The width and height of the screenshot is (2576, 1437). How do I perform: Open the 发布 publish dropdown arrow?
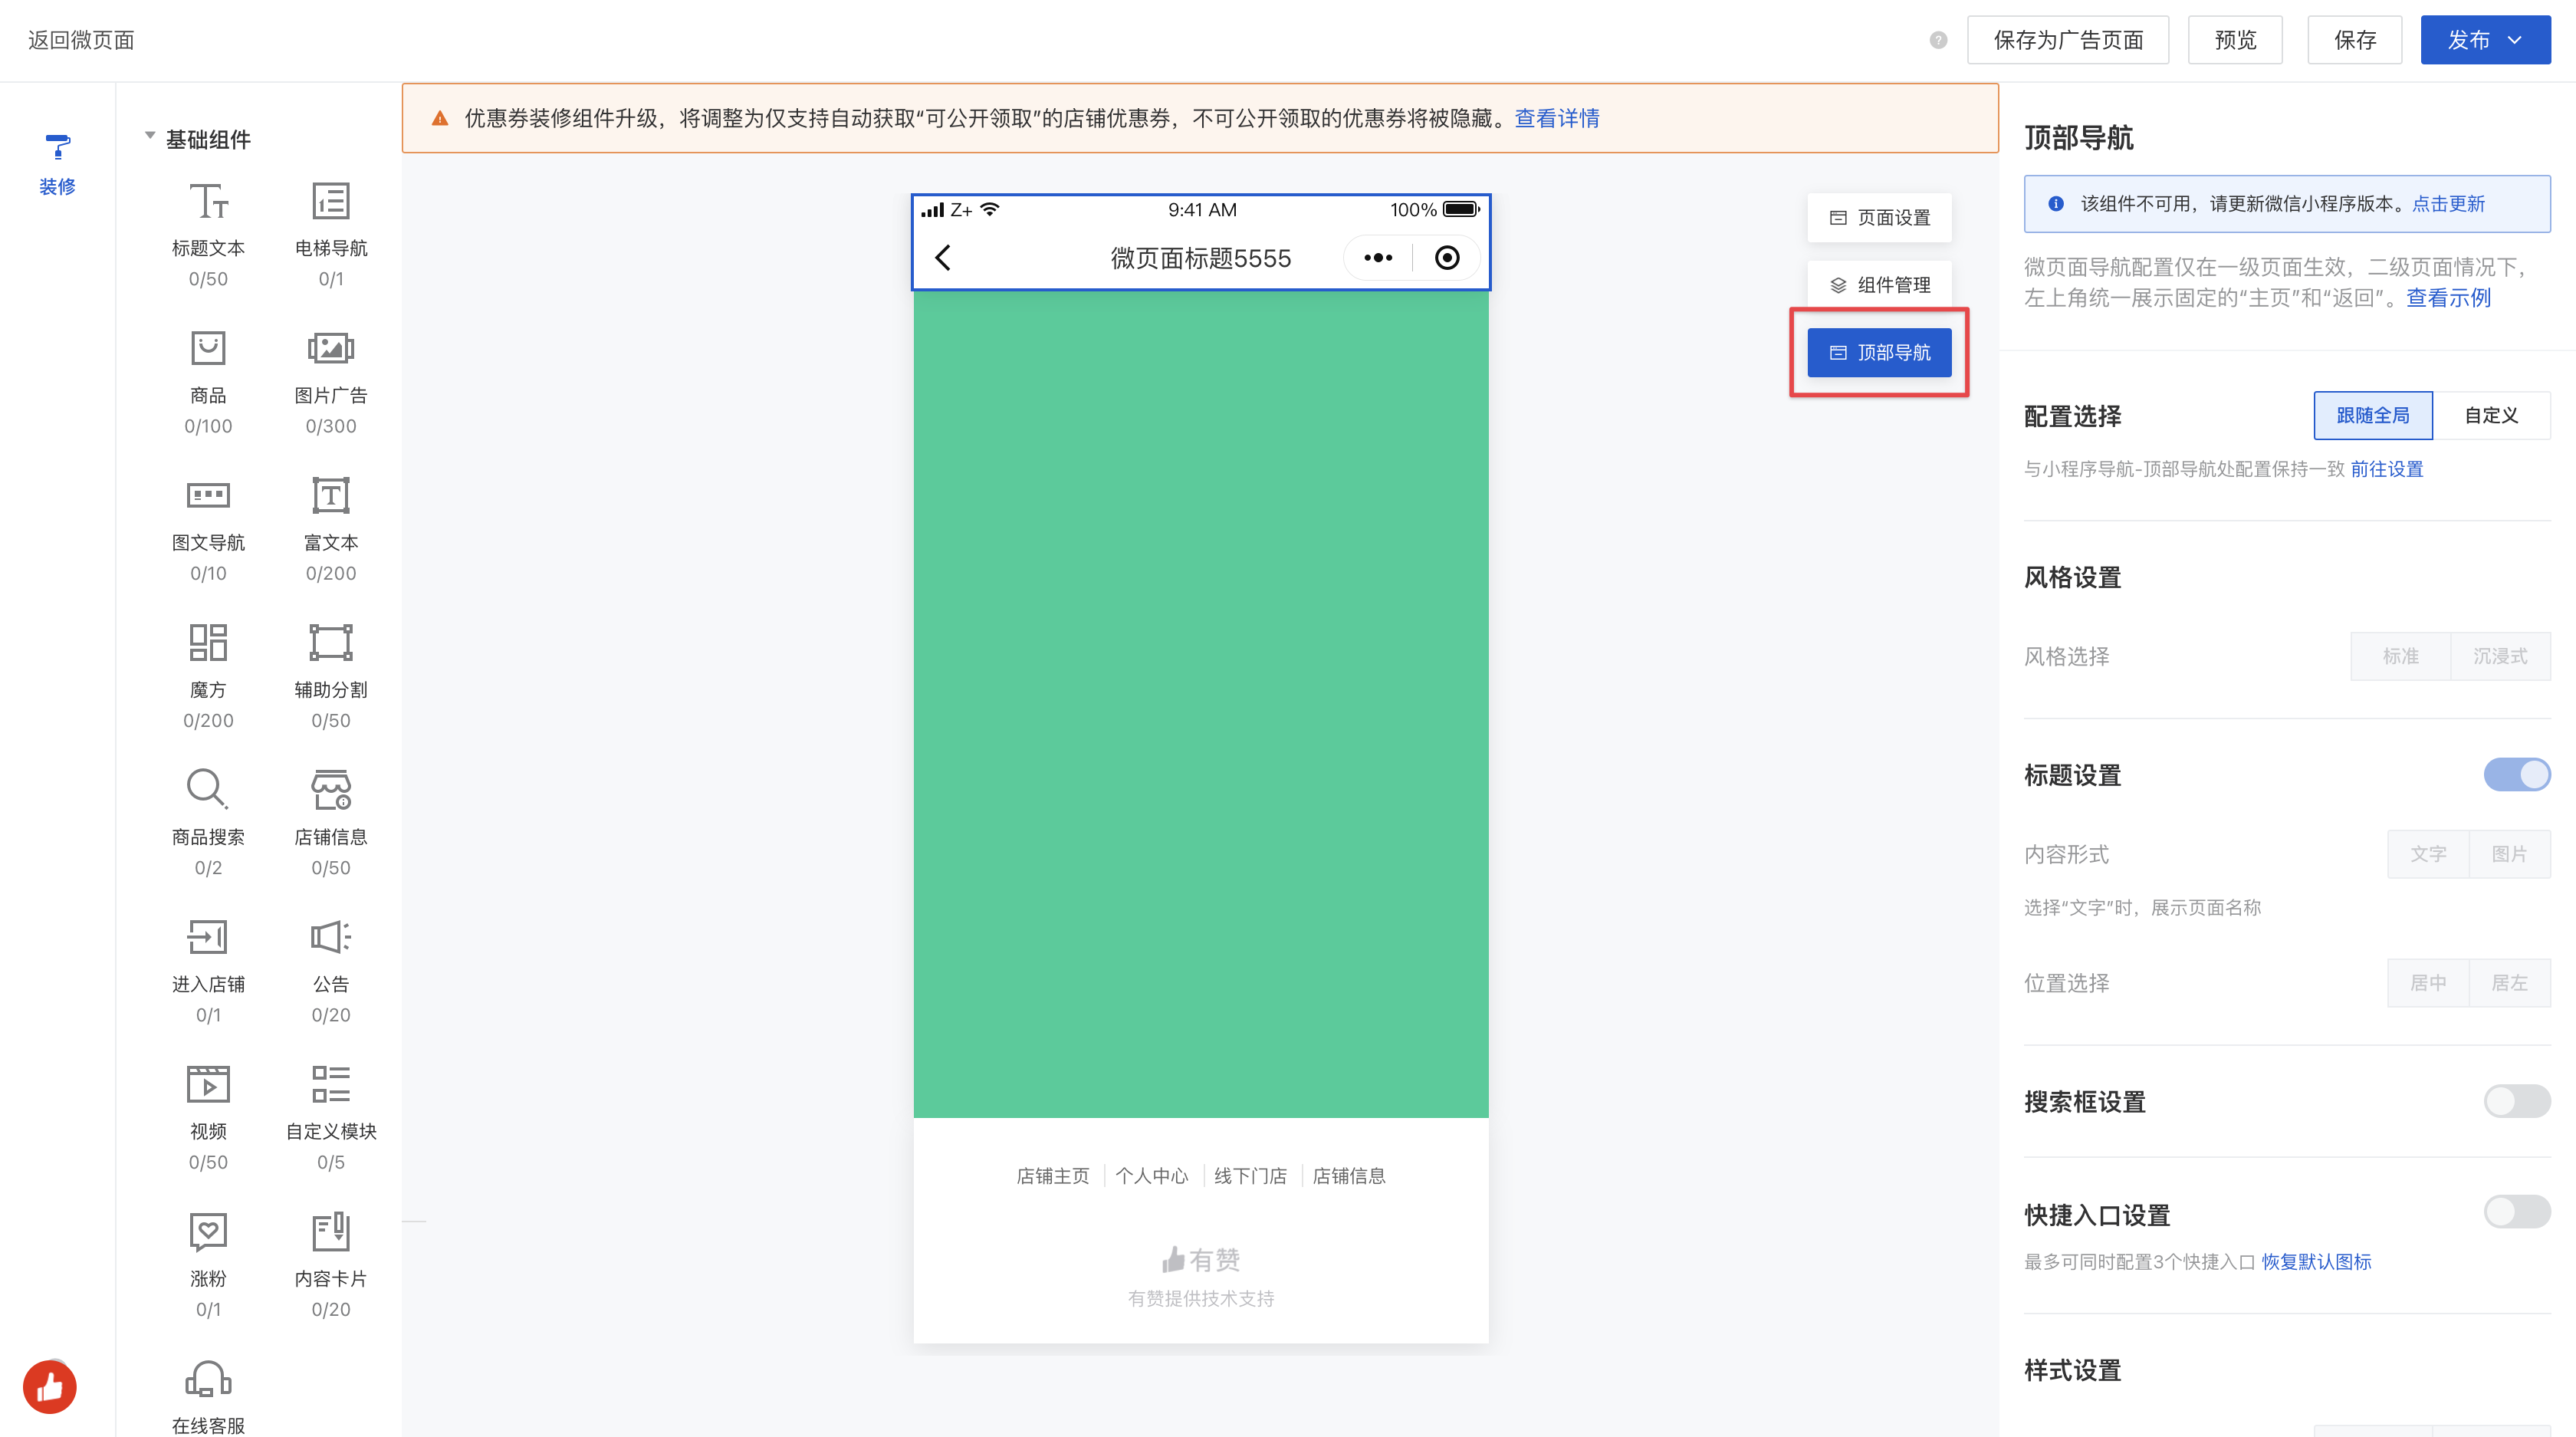tap(2515, 40)
